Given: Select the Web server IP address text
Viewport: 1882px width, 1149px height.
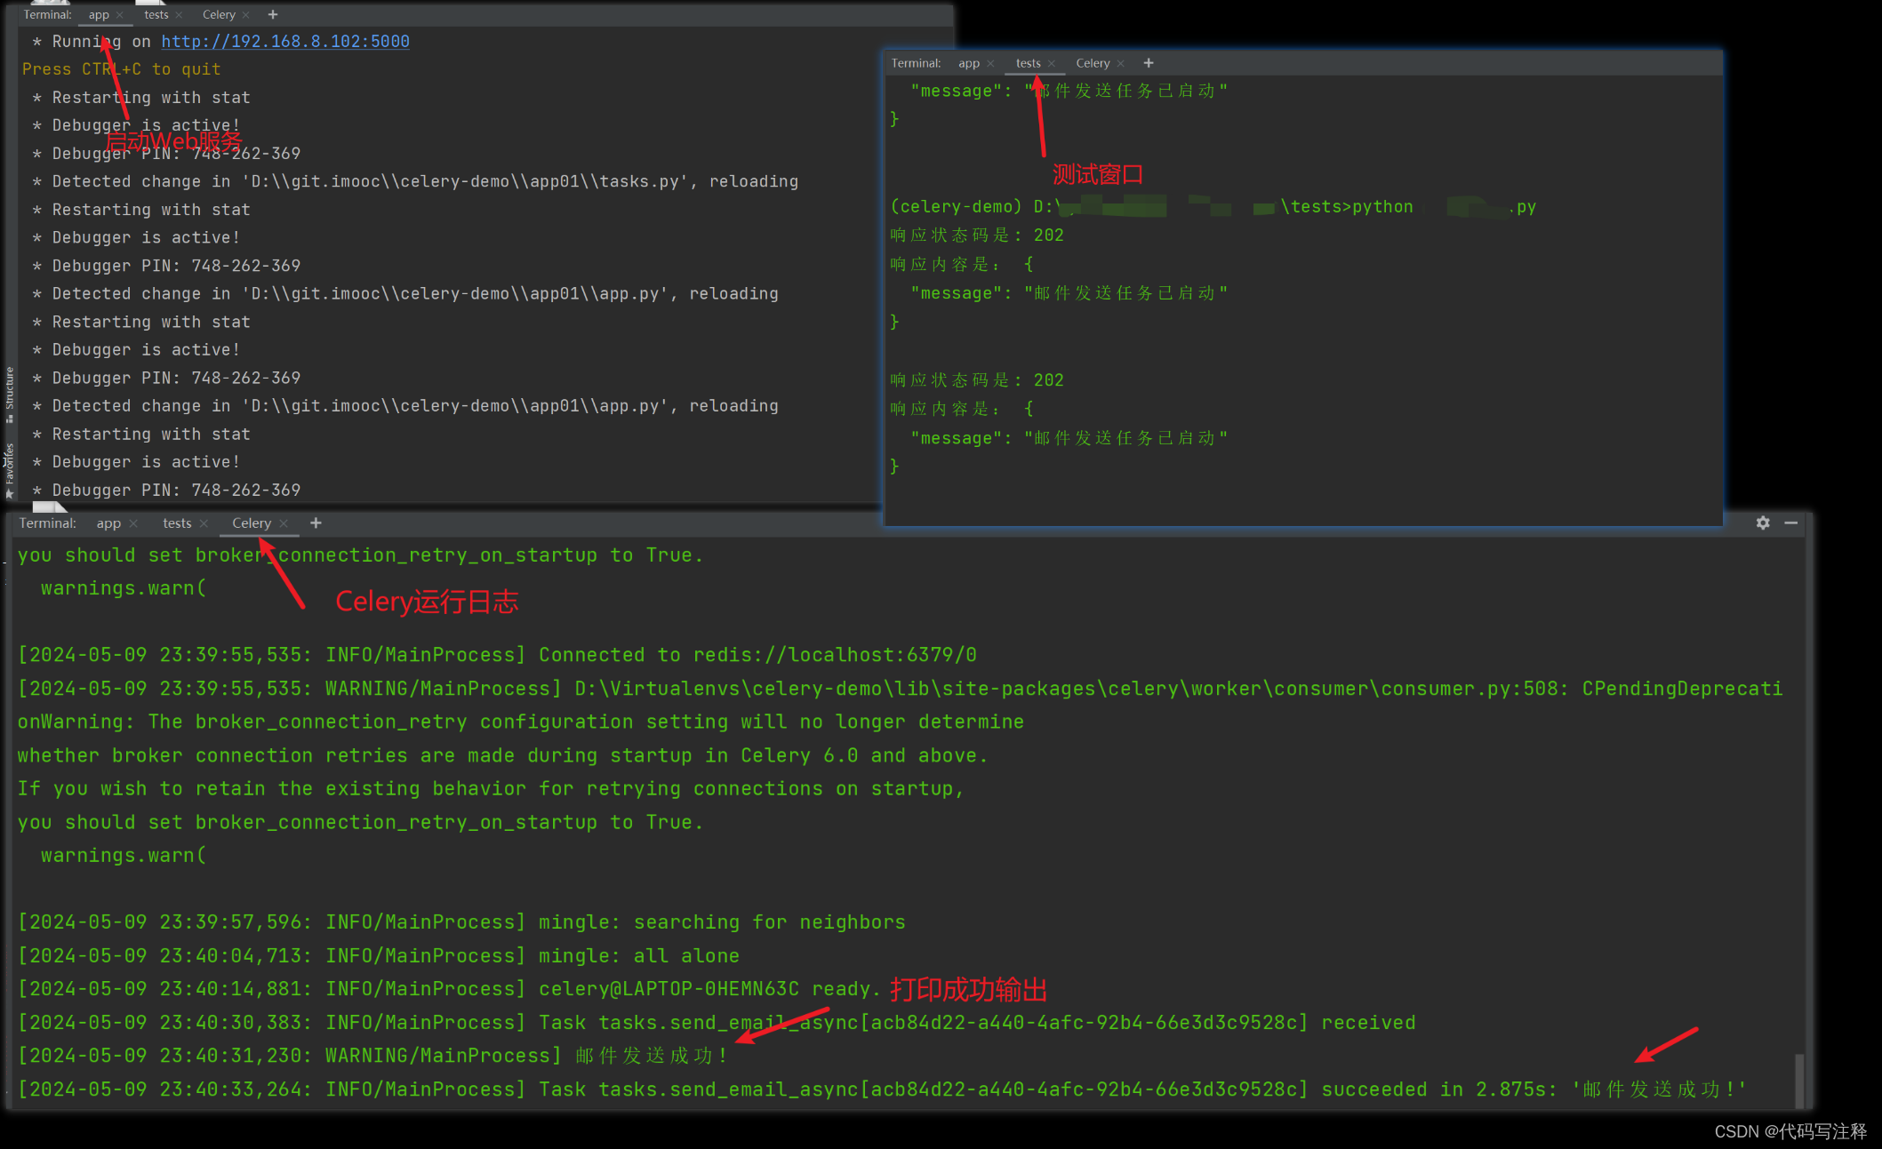Looking at the screenshot, I should click(285, 43).
